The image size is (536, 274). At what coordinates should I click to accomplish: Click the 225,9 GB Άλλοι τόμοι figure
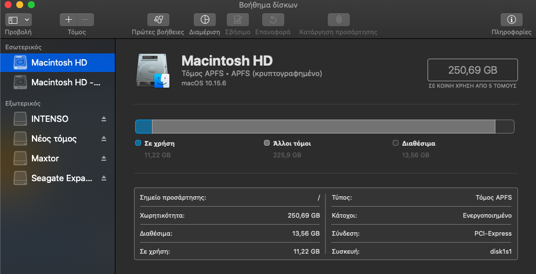pyautogui.click(x=287, y=156)
